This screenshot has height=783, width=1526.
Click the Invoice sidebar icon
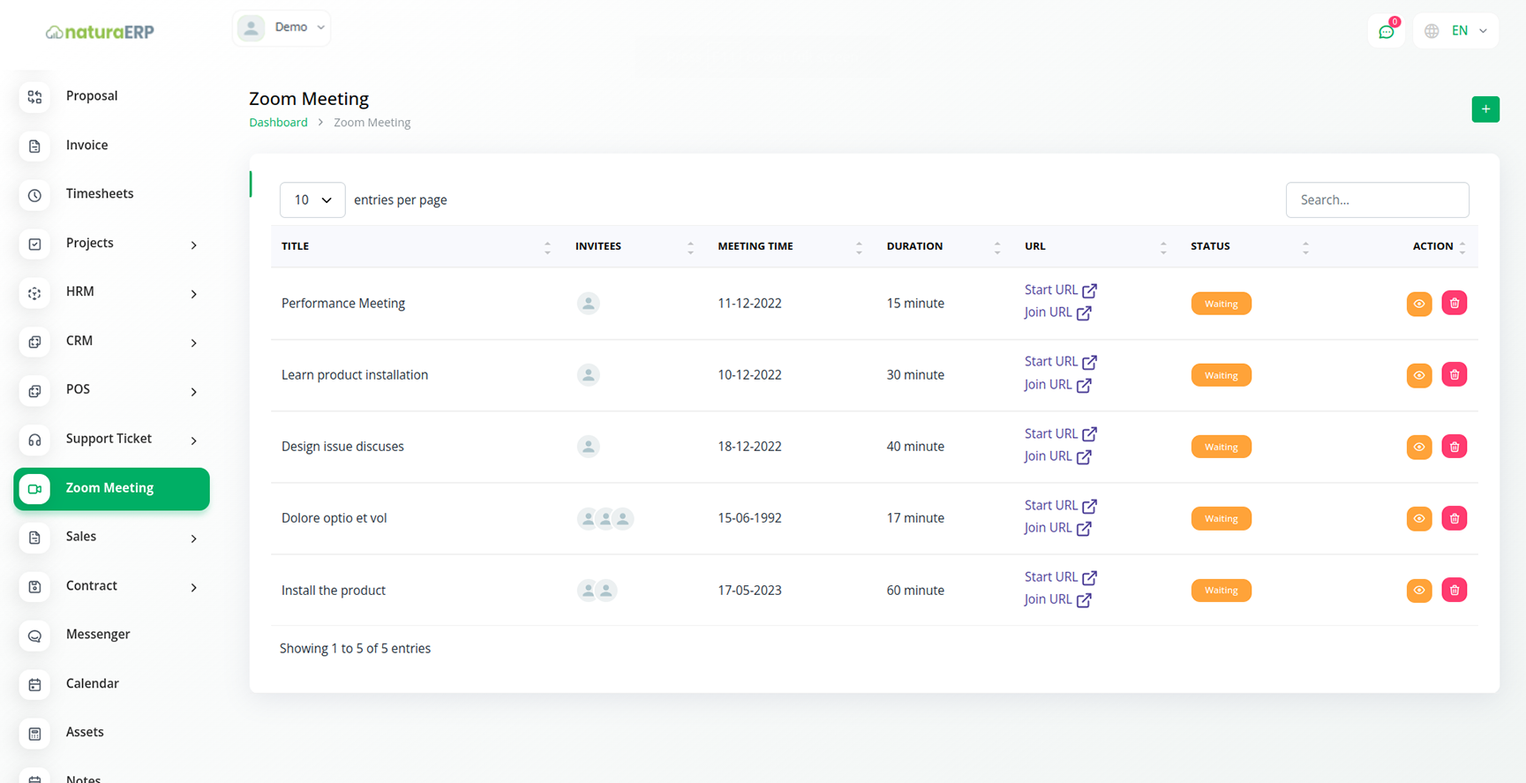[34, 146]
